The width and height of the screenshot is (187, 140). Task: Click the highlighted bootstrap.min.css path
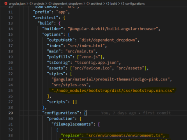coord(113,91)
